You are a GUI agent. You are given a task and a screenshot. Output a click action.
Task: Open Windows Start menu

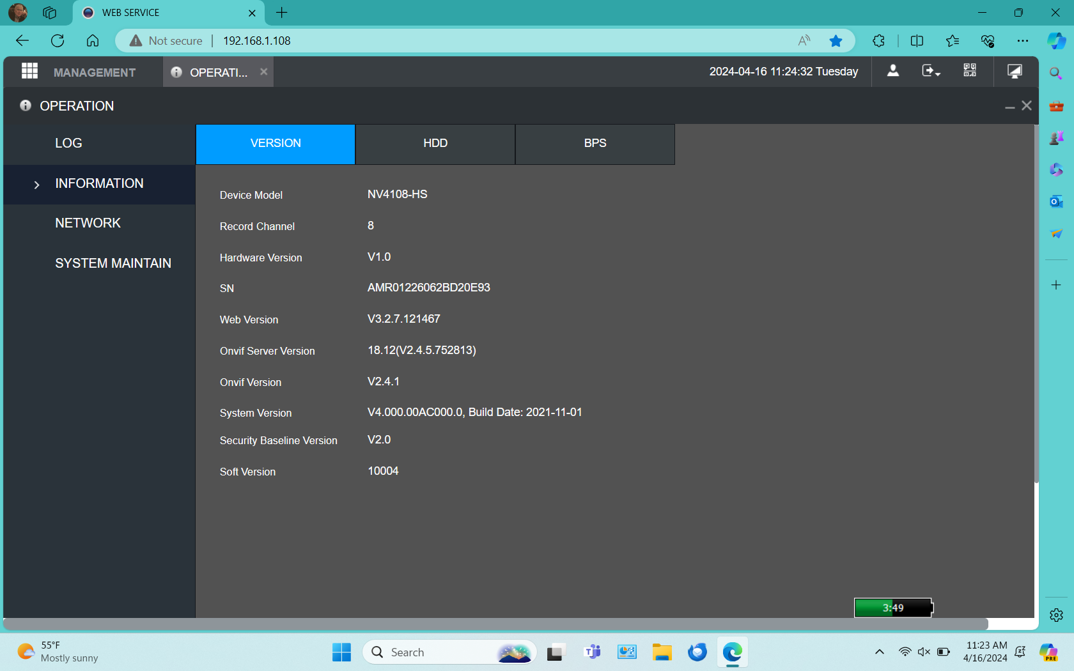click(x=341, y=652)
